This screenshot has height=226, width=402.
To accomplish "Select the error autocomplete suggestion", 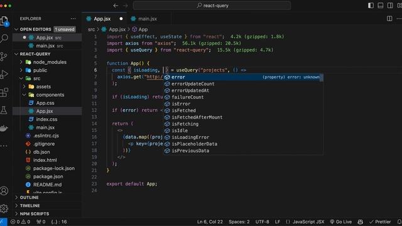I will [x=243, y=77].
